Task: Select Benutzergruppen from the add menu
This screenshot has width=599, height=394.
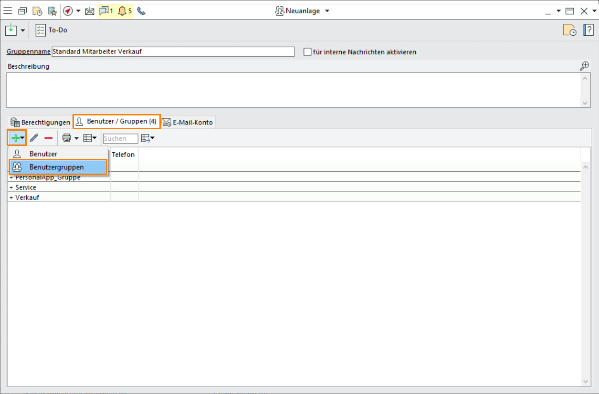Action: (56, 167)
